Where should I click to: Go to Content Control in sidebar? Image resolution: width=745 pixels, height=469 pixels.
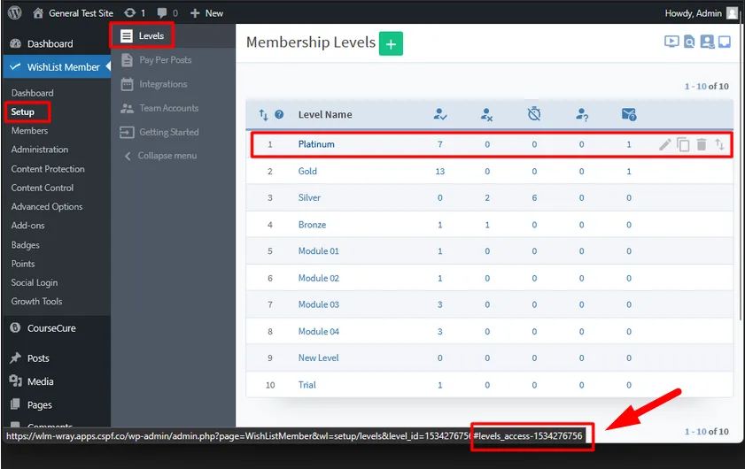[x=43, y=188]
